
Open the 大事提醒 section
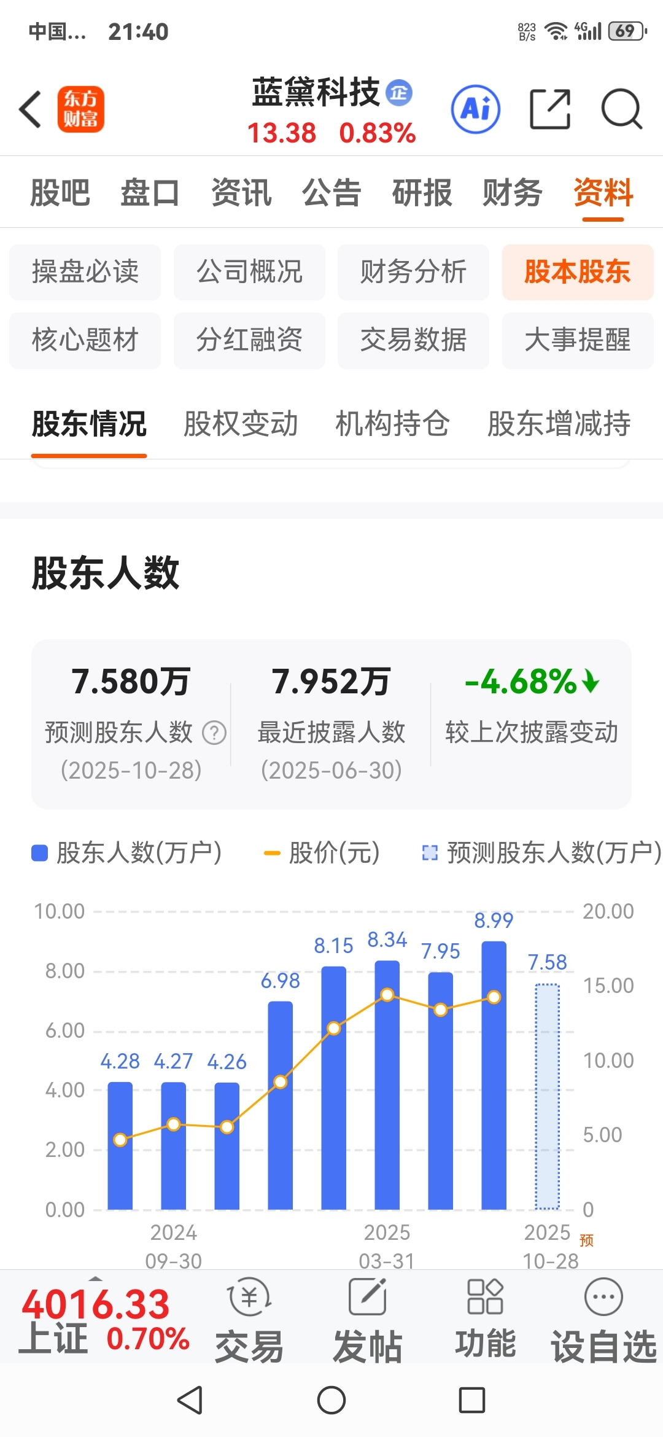point(578,340)
